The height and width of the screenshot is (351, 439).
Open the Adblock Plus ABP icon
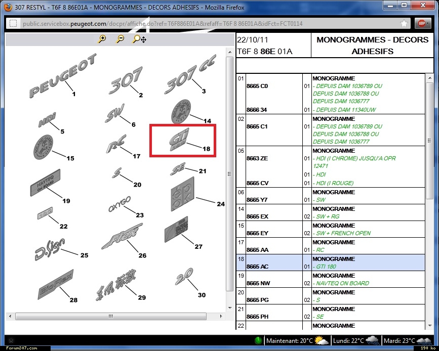(420, 23)
